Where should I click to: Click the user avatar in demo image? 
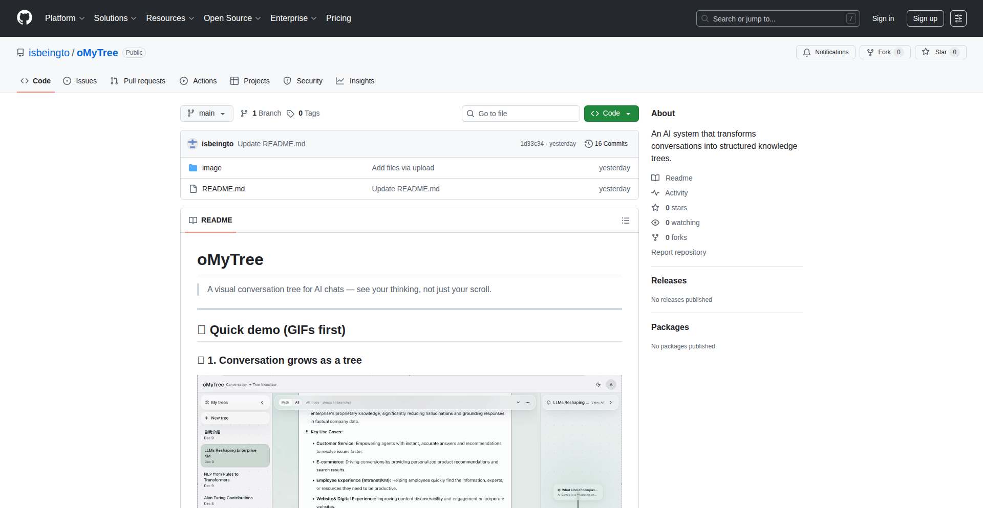(611, 385)
